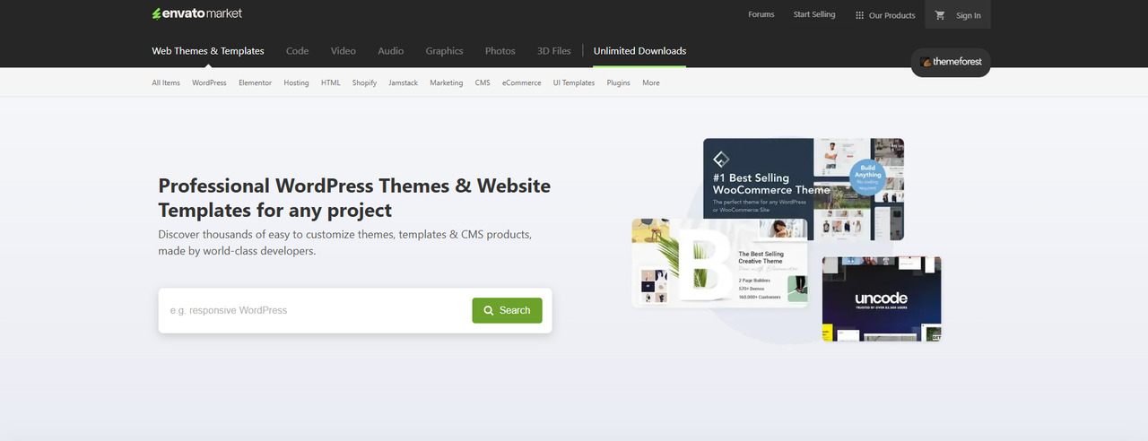Viewport: 1148px width, 441px height.
Task: Click the 'Discover thousands of easy to customize' text
Action: coord(345,243)
